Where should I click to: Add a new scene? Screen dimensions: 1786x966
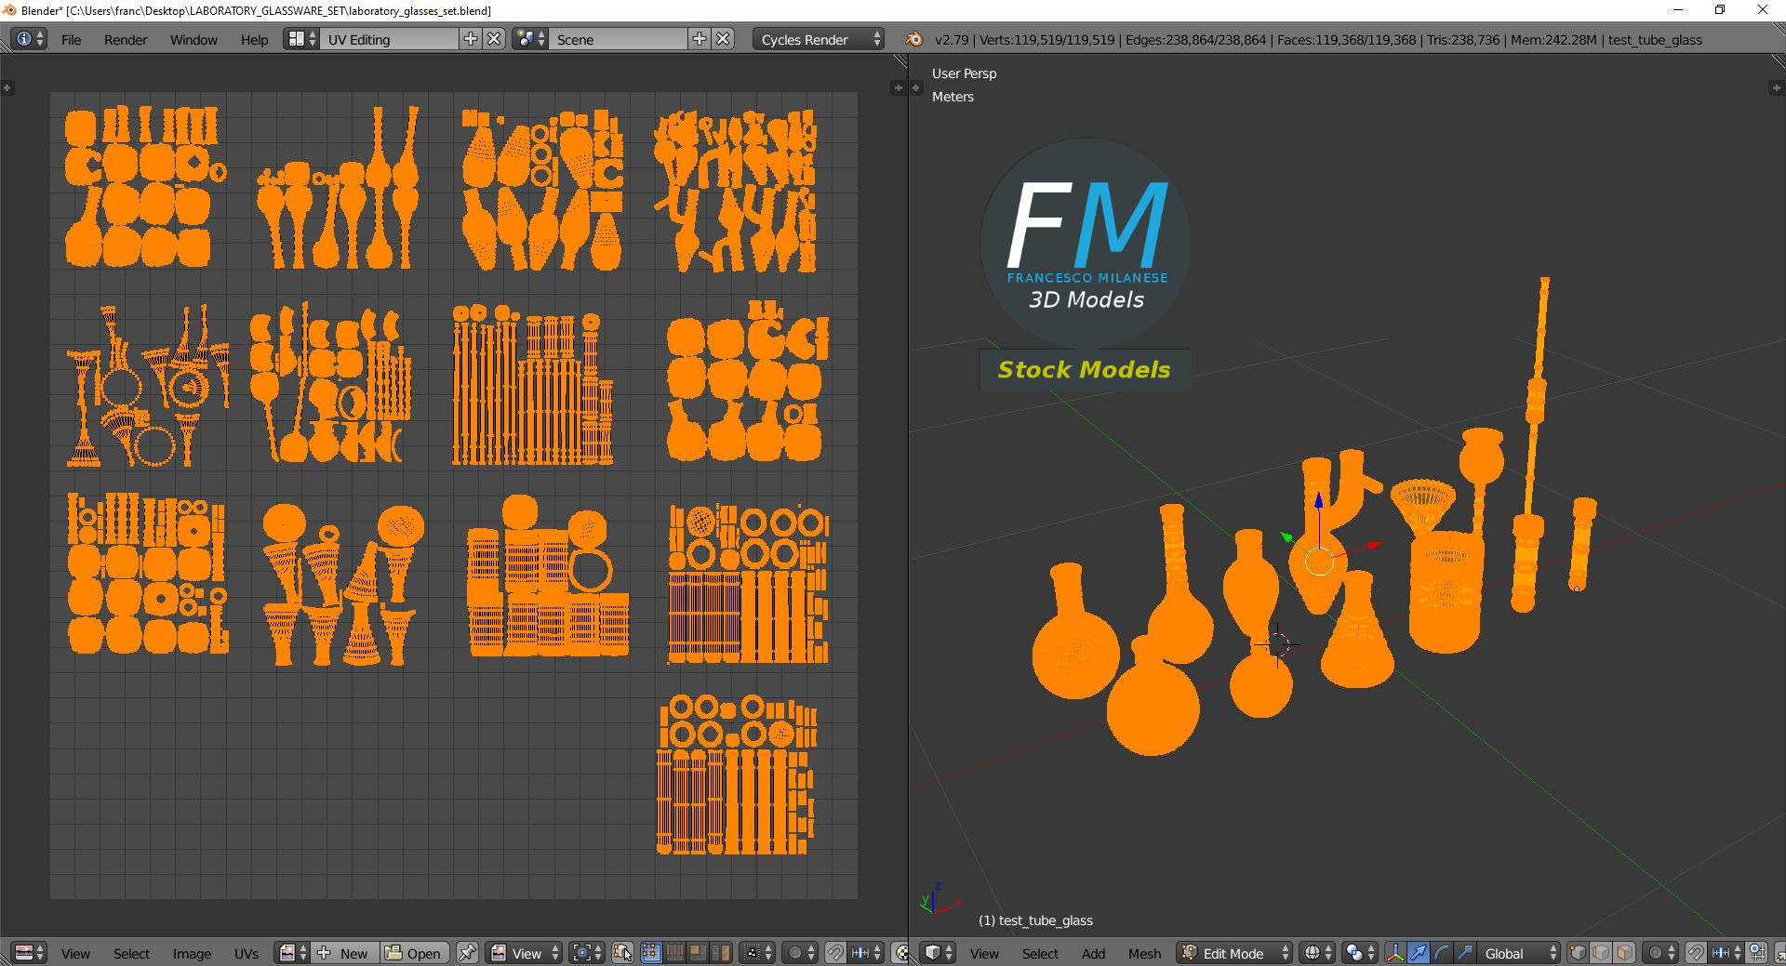point(700,39)
